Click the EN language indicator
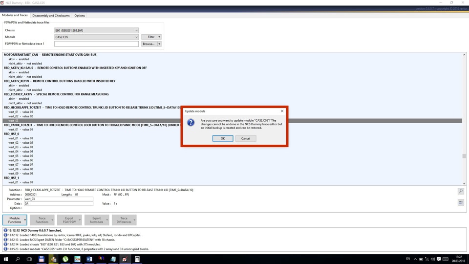The height and width of the screenshot is (264, 469). tap(408, 259)
